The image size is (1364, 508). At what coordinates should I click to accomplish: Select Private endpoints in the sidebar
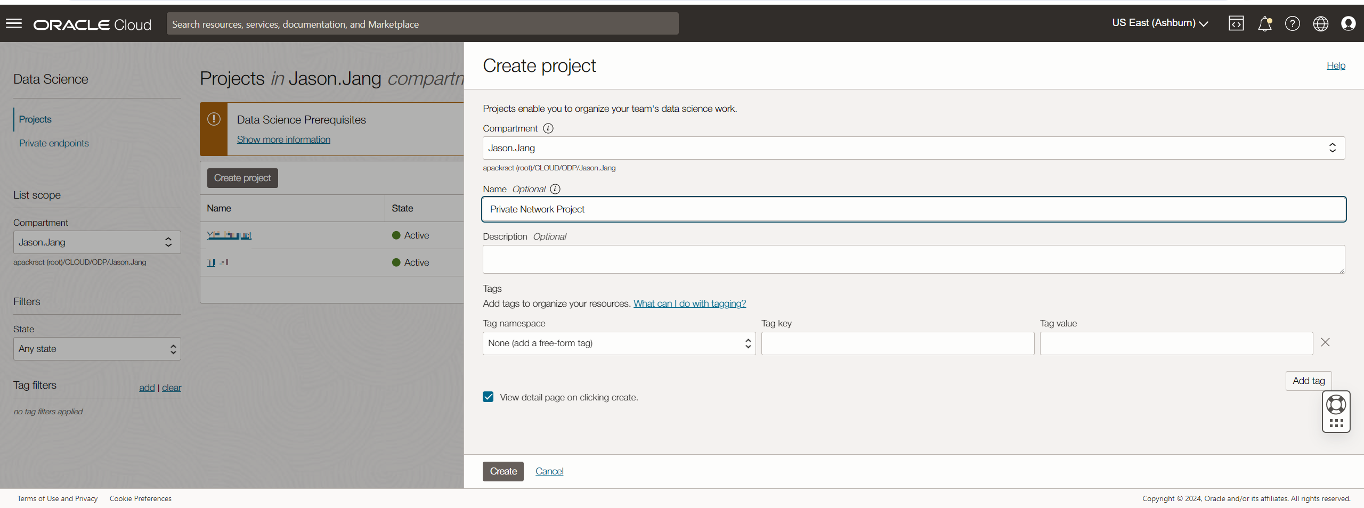tap(54, 143)
